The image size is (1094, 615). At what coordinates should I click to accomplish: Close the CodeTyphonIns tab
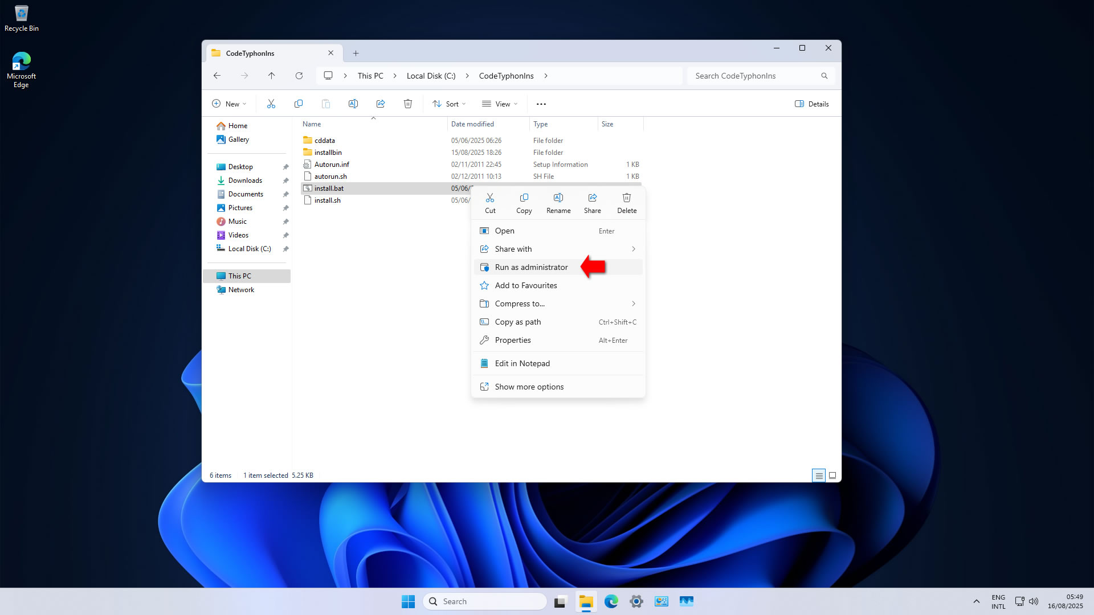(330, 53)
